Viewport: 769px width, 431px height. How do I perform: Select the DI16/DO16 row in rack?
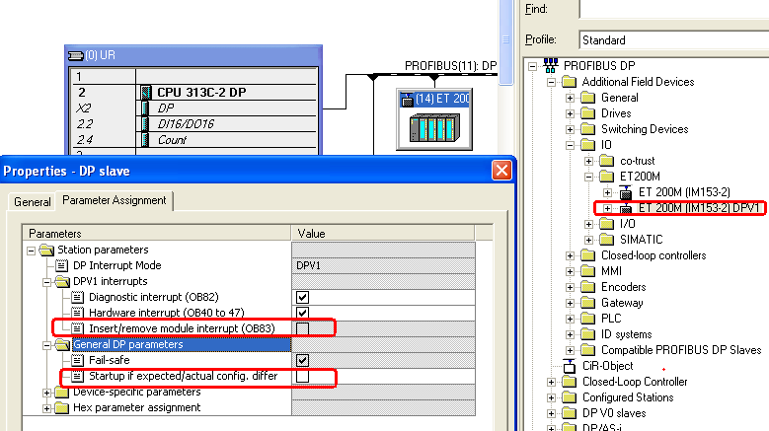pos(194,124)
